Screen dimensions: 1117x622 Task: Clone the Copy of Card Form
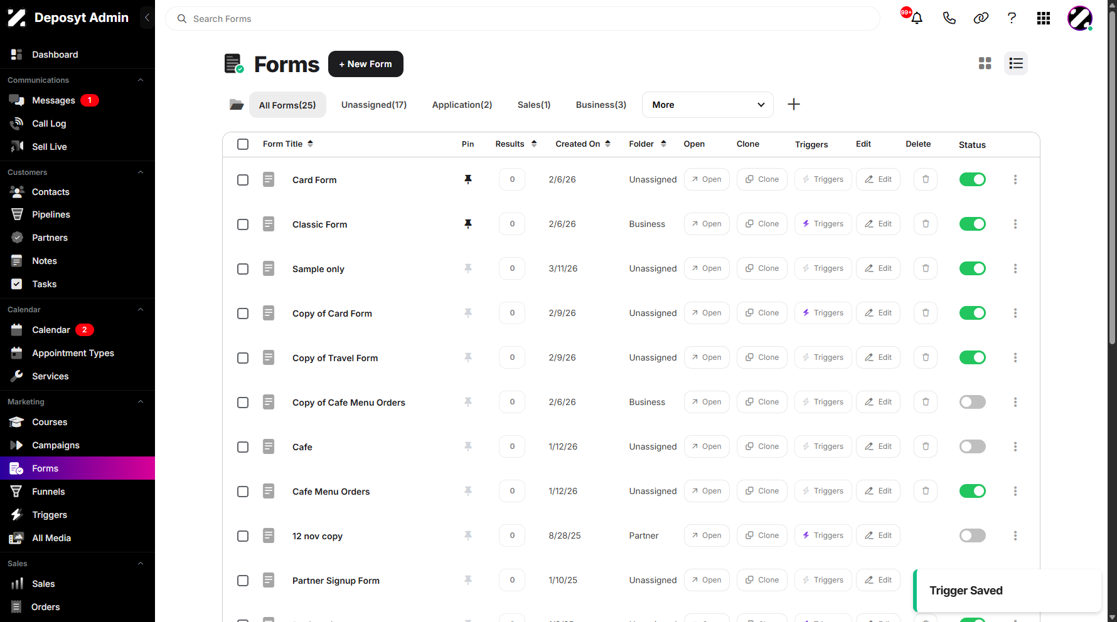click(x=762, y=313)
